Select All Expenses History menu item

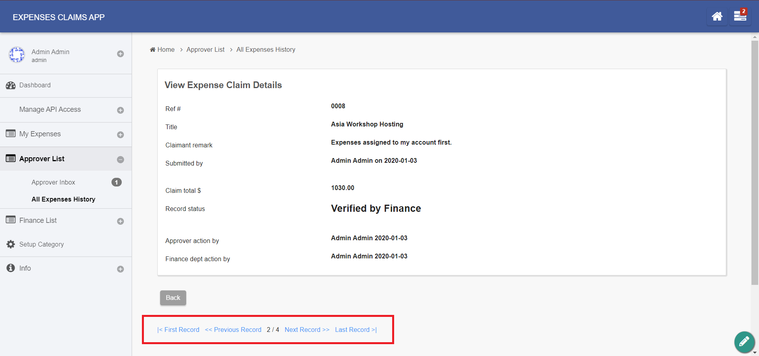(63, 199)
